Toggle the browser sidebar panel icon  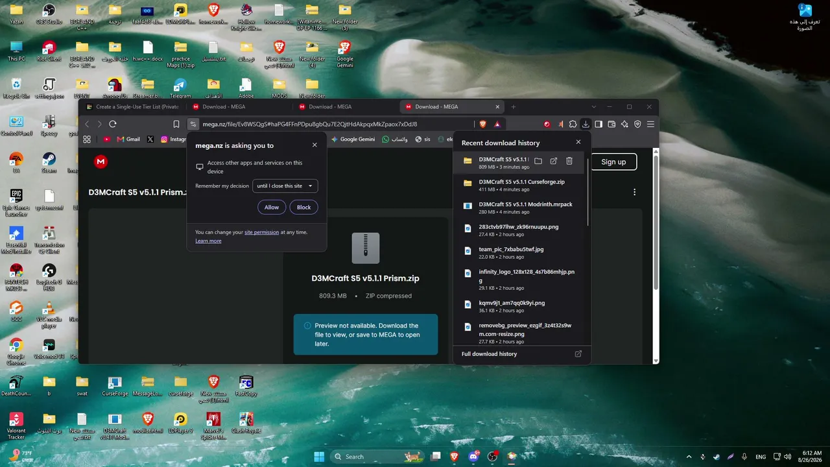tap(599, 124)
